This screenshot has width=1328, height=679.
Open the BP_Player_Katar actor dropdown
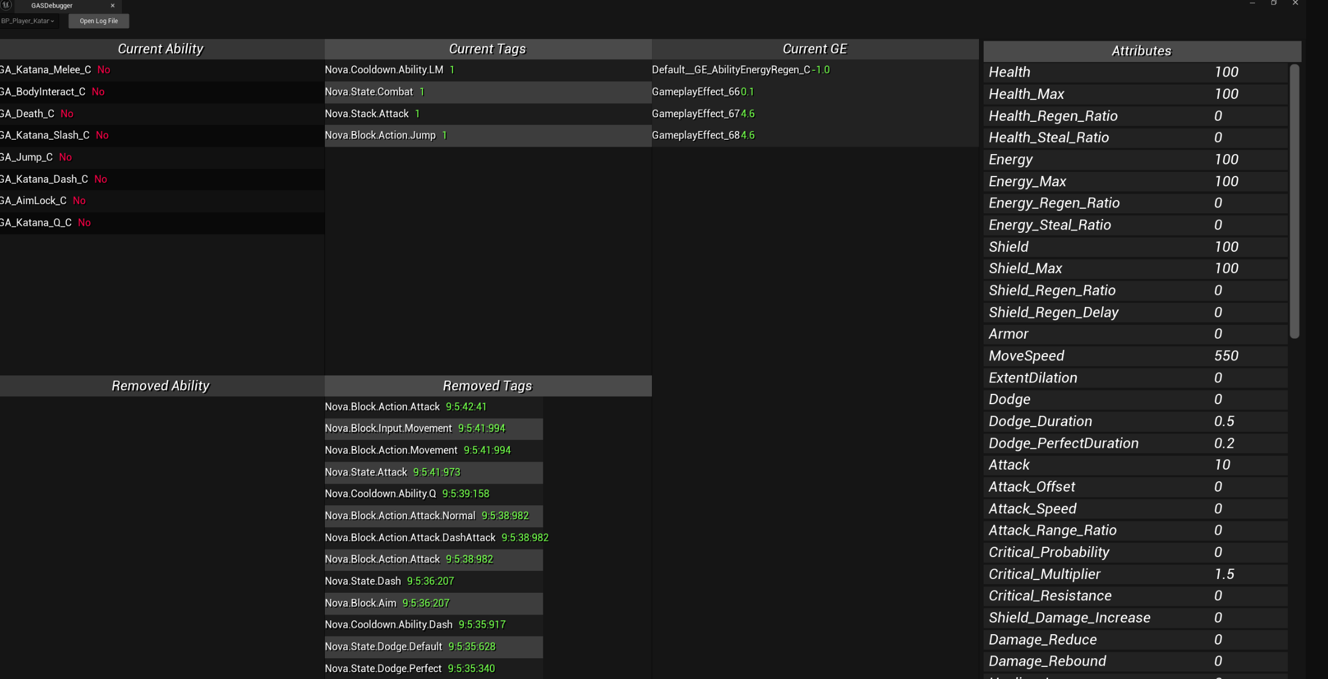28,21
